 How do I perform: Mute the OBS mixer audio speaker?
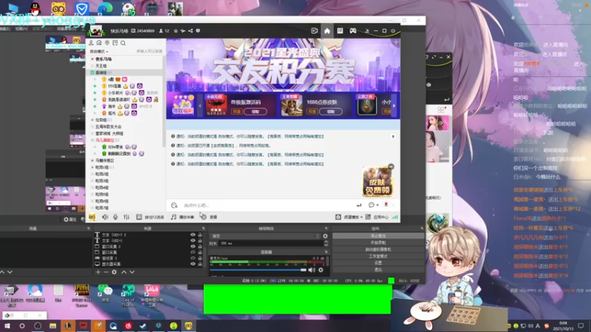coord(312,270)
